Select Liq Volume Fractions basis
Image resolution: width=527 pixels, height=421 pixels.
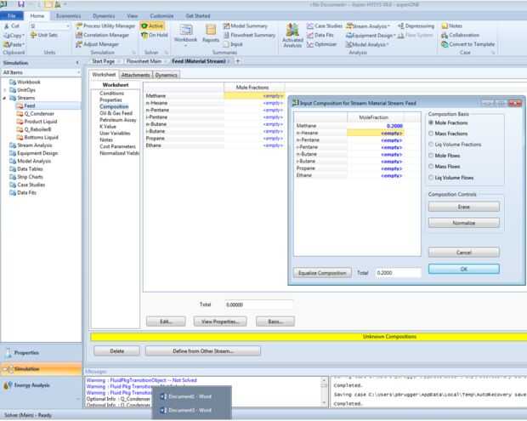tap(455, 145)
